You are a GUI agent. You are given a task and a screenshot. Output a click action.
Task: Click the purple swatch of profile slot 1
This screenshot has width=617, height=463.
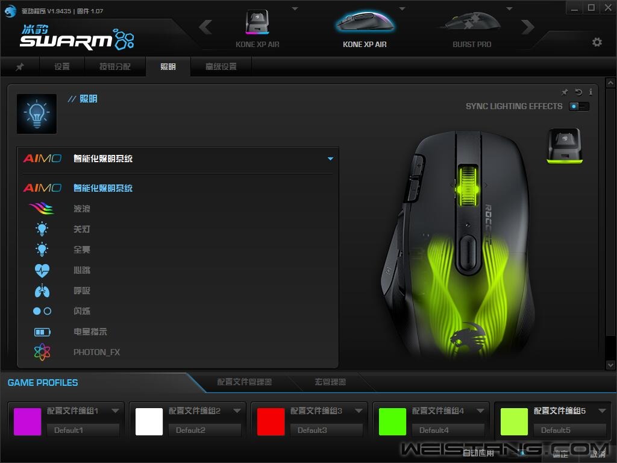click(x=28, y=421)
